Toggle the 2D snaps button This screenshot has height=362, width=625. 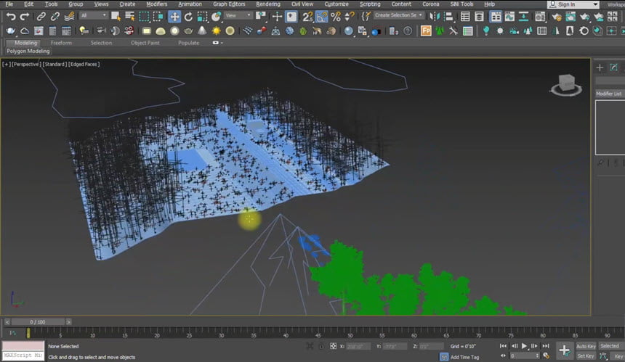[x=307, y=17]
